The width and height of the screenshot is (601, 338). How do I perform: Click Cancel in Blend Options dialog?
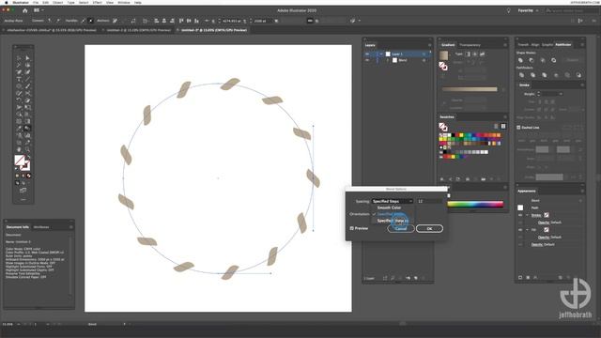tap(401, 228)
